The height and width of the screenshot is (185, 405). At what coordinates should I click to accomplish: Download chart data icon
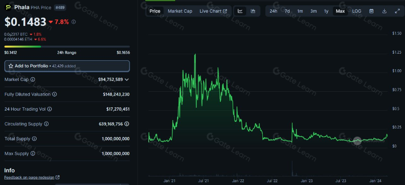(x=384, y=11)
